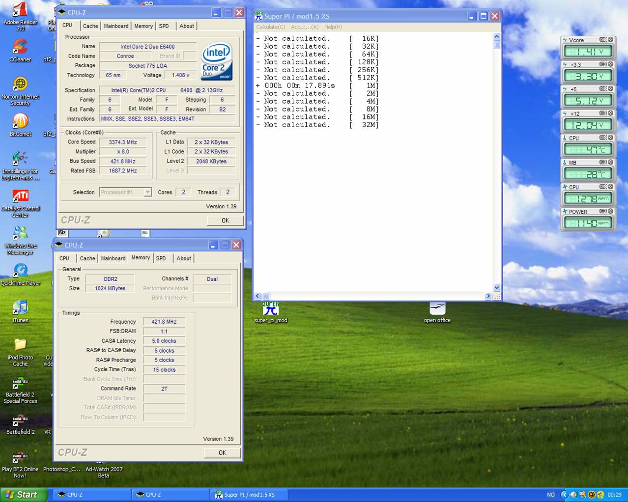Open Help menu in Super PI
The width and height of the screenshot is (628, 502).
[x=333, y=27]
